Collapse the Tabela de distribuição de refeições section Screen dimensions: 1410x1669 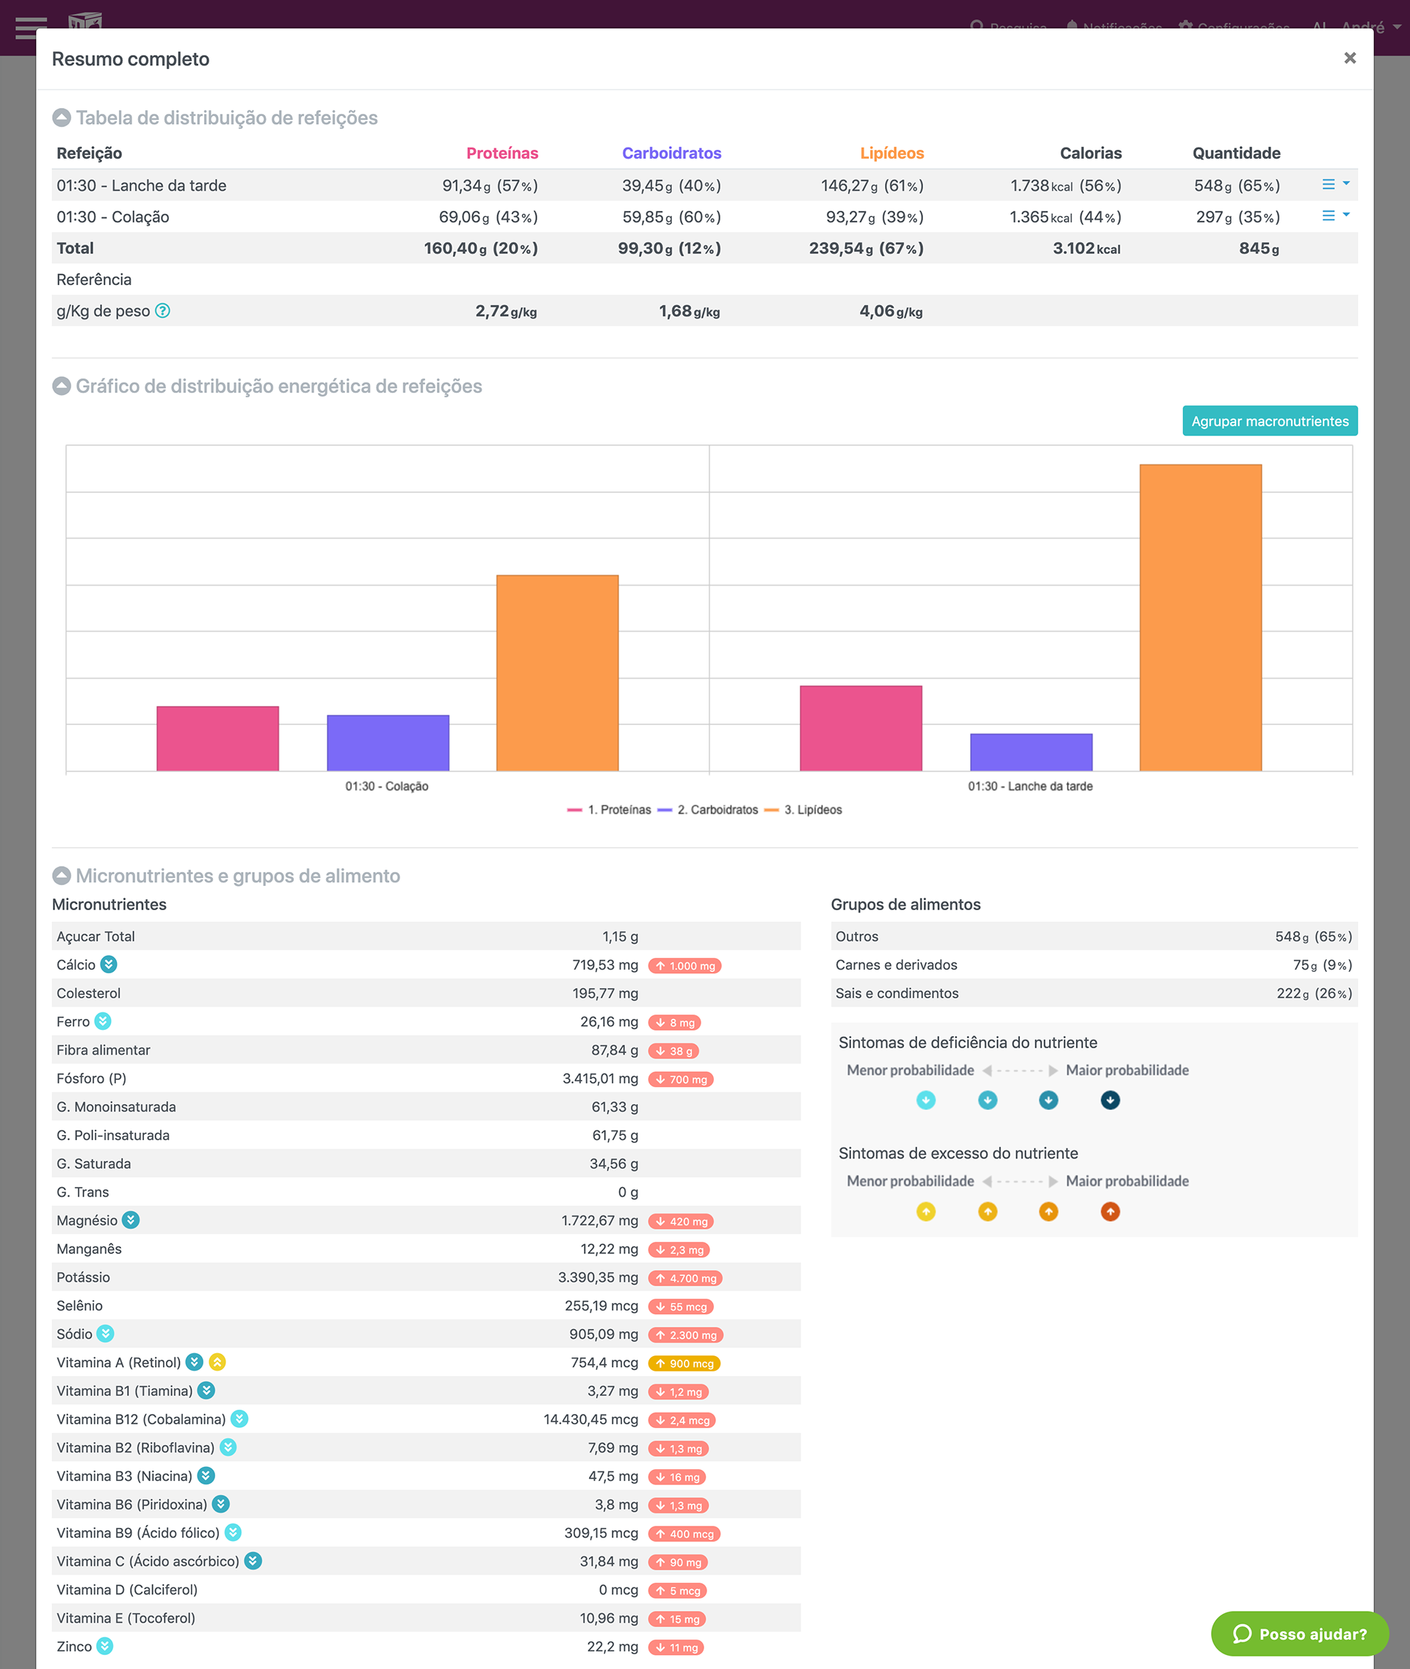pos(62,118)
